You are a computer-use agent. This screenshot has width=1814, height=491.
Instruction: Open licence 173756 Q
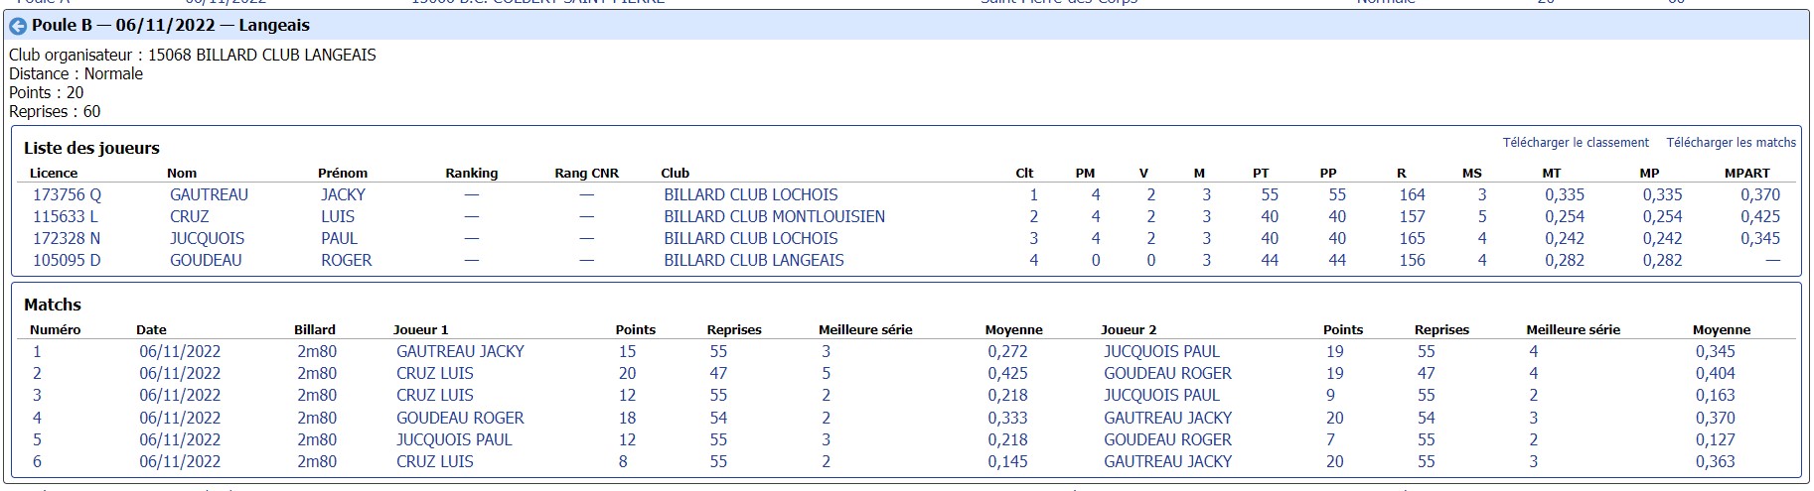pos(67,195)
